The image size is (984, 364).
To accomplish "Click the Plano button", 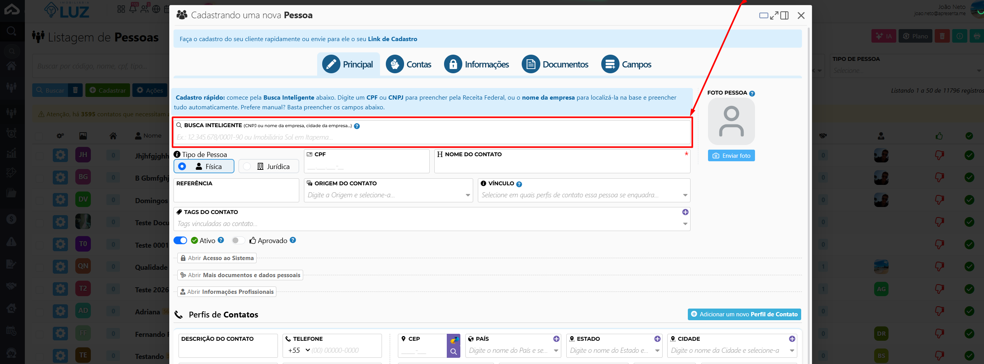I will (915, 36).
